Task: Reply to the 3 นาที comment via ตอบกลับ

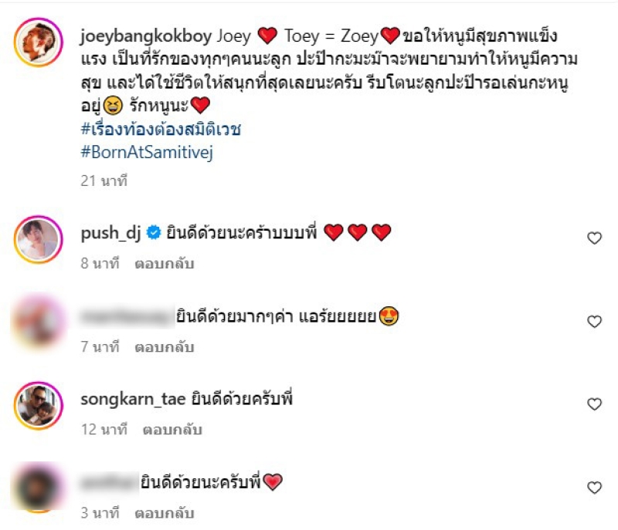Action: pos(165,514)
